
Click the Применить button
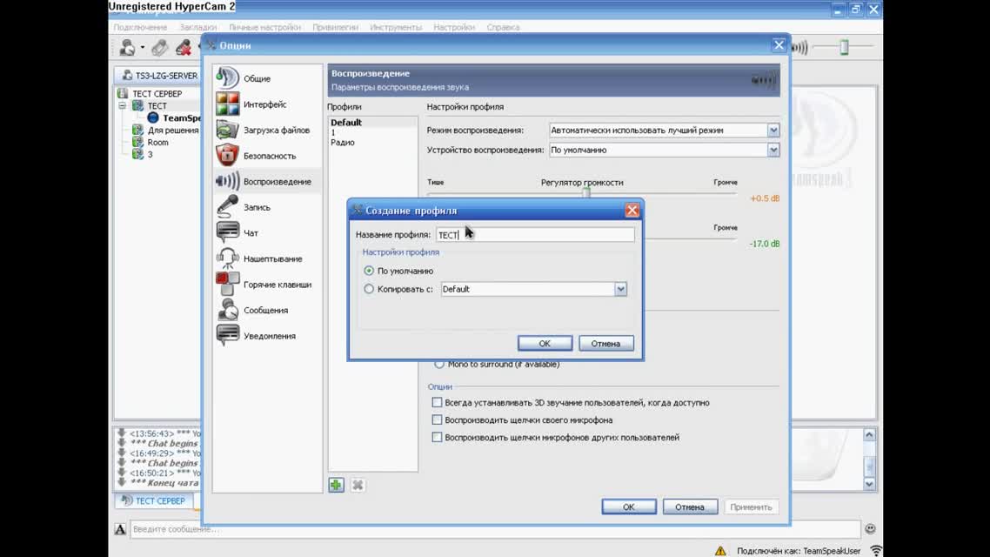click(x=751, y=507)
